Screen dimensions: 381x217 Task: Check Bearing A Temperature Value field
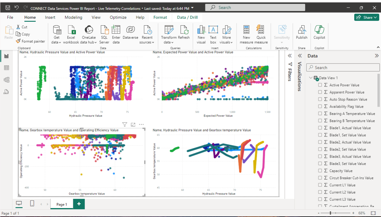coord(320,114)
